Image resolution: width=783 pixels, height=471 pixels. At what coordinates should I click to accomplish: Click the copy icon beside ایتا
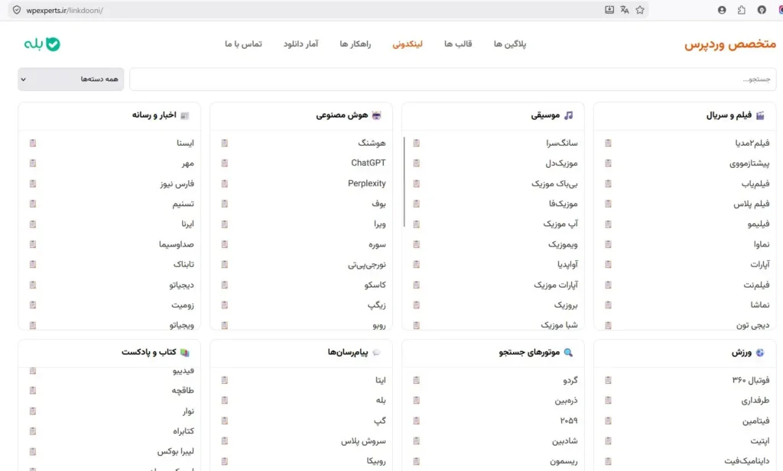click(x=225, y=380)
